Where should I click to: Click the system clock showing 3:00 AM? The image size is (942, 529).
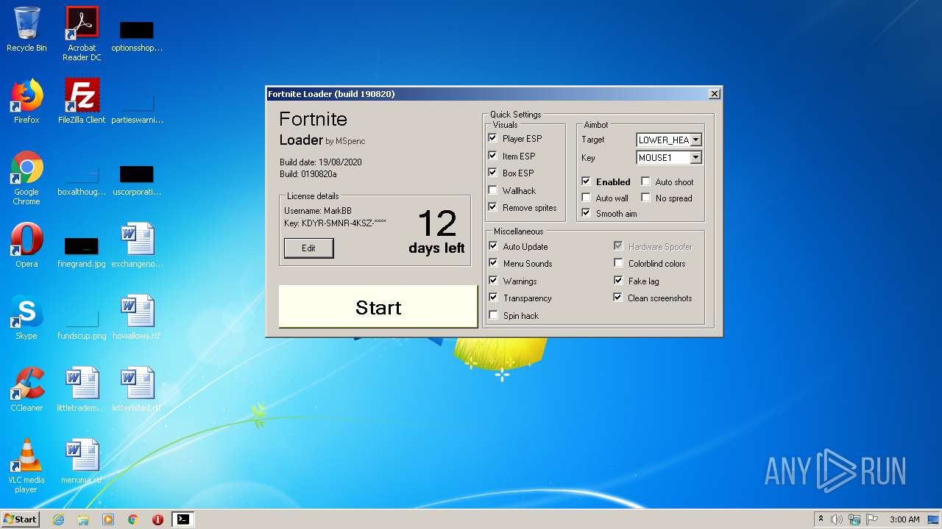pos(904,519)
